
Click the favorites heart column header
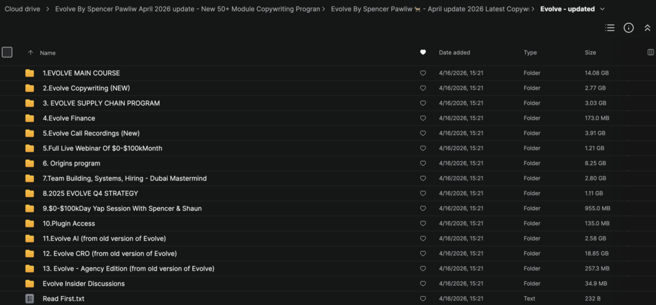[x=423, y=52]
